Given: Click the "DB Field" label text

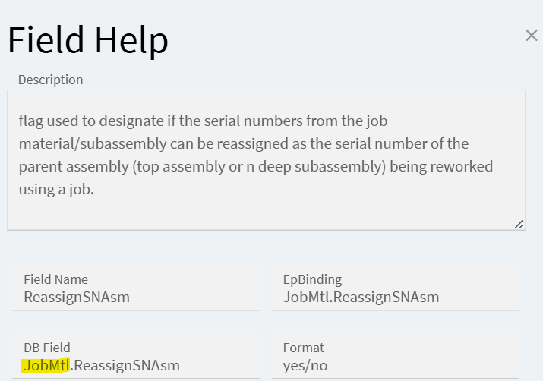Looking at the screenshot, I should 47,348.
